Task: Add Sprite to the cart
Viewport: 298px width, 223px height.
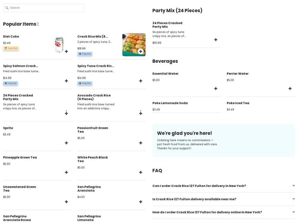Action: coord(66,143)
